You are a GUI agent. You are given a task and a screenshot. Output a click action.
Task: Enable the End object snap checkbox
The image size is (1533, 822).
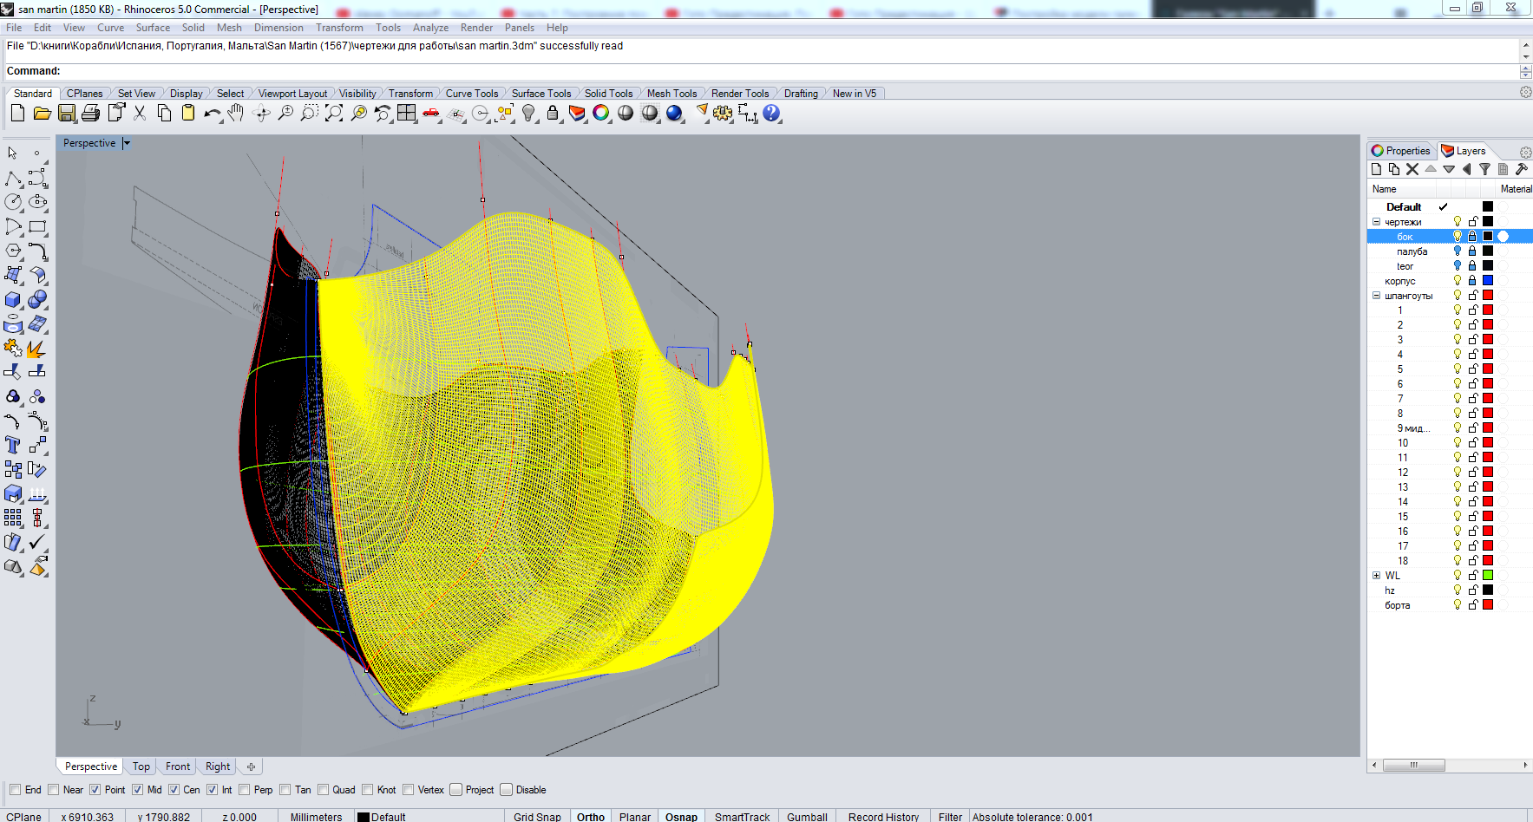[16, 790]
